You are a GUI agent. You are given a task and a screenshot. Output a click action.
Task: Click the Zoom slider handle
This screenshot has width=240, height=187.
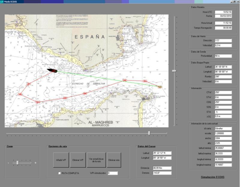click(18, 163)
